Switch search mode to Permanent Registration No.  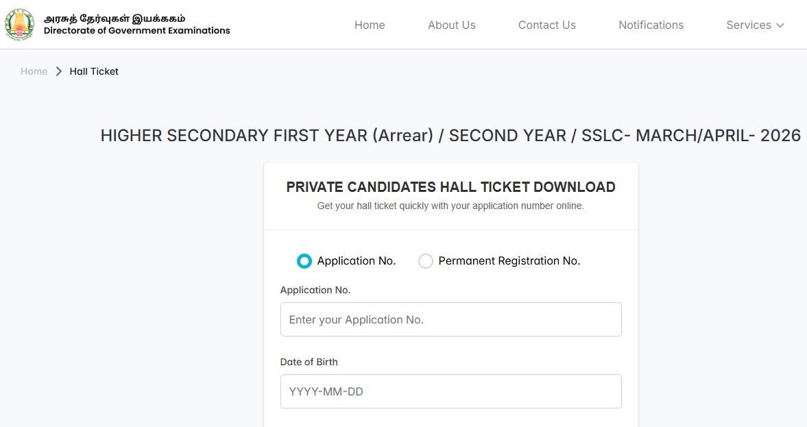click(425, 260)
